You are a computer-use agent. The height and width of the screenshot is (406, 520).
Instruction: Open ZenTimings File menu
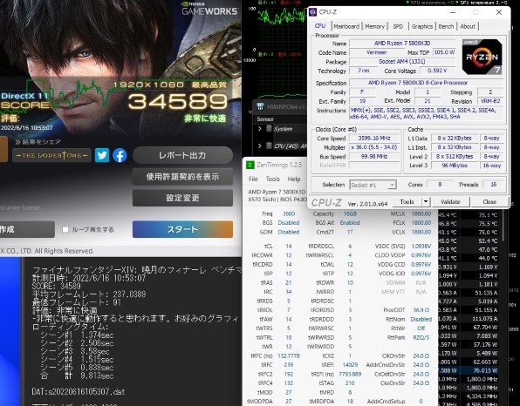click(253, 179)
